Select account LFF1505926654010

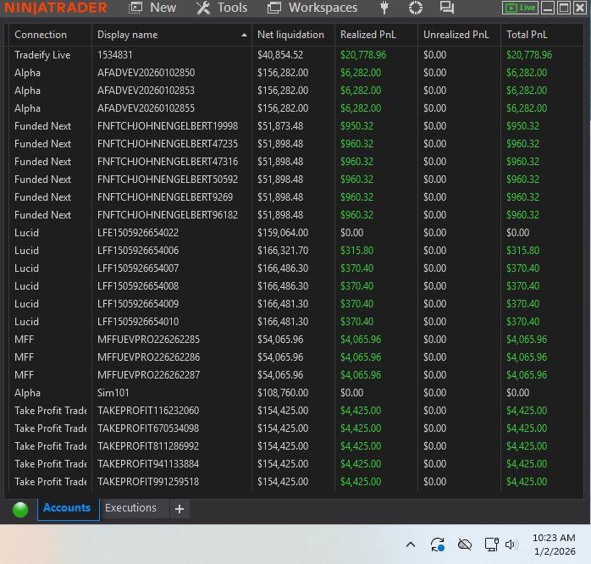coord(138,322)
